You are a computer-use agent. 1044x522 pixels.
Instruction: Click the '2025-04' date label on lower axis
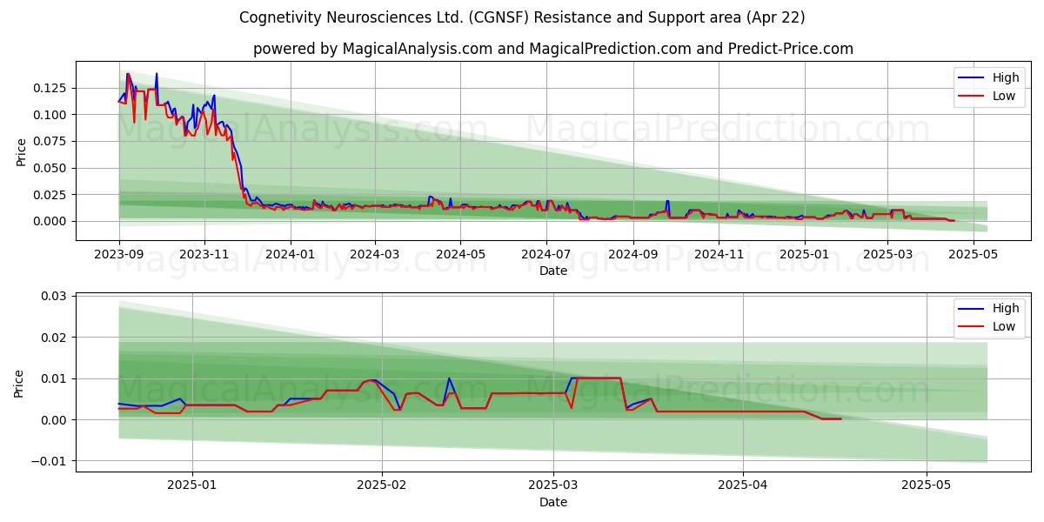tap(744, 485)
